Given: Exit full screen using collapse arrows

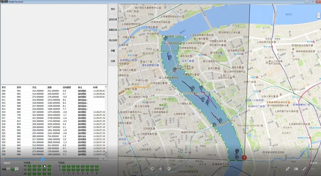Looking at the screenshot, I should pyautogui.click(x=304, y=169).
